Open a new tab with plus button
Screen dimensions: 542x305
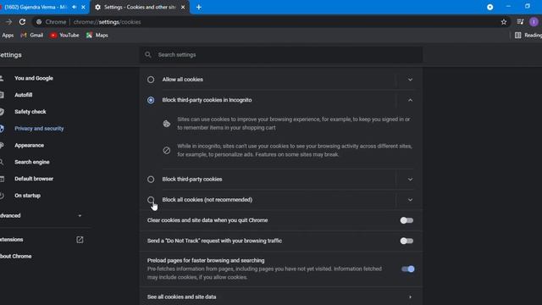199,7
